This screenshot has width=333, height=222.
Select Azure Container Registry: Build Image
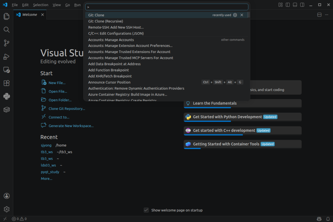point(167,95)
